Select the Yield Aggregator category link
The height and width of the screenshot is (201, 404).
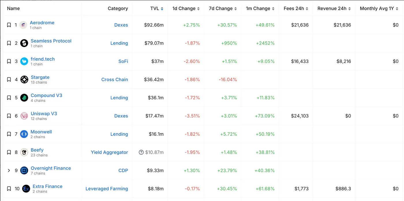pyautogui.click(x=109, y=152)
